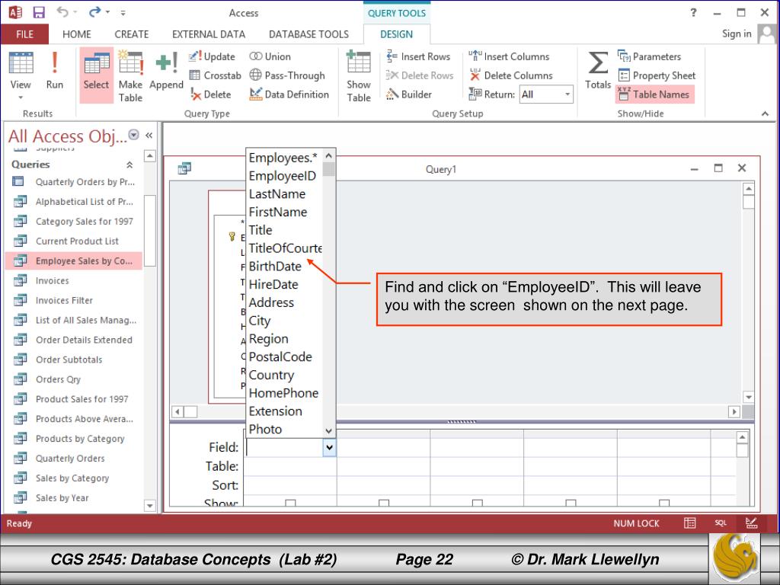Choose the Pass-Through query type

click(287, 75)
